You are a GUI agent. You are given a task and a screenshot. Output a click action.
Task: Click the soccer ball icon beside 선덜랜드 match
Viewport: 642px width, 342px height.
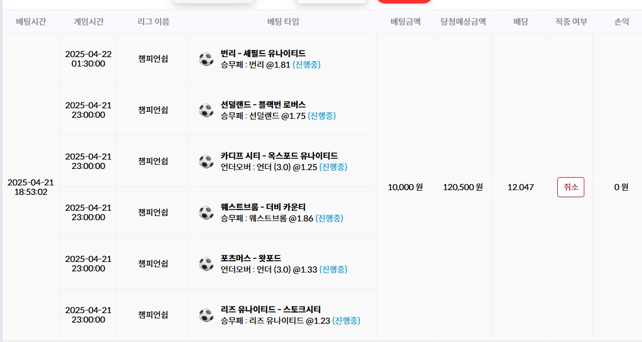click(x=206, y=110)
